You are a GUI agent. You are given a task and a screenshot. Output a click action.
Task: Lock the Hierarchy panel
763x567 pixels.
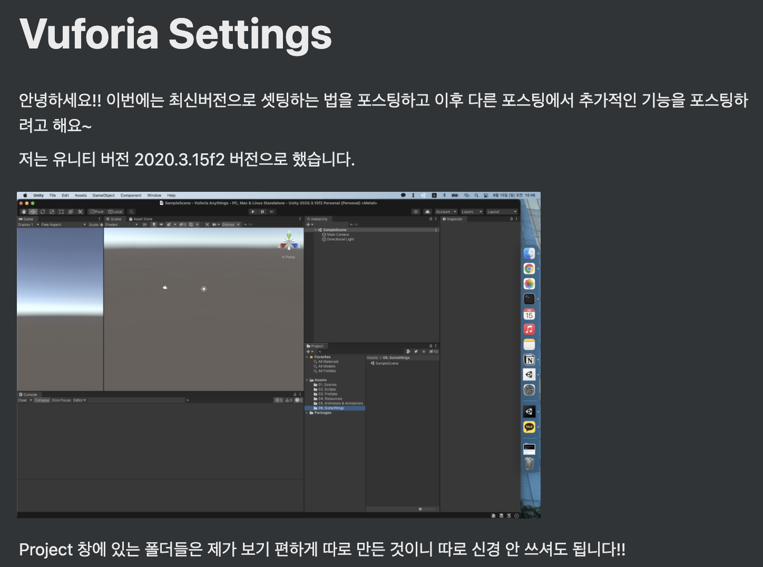click(x=431, y=219)
